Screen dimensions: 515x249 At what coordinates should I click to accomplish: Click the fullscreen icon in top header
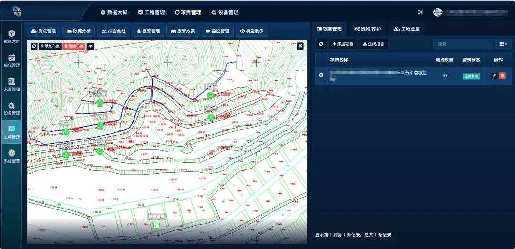(x=420, y=12)
